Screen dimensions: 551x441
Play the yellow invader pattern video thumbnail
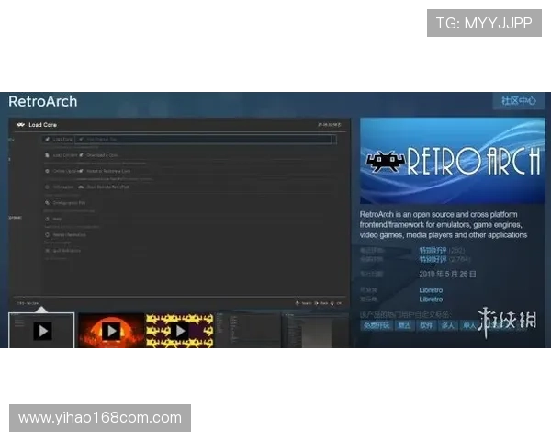[x=180, y=331]
